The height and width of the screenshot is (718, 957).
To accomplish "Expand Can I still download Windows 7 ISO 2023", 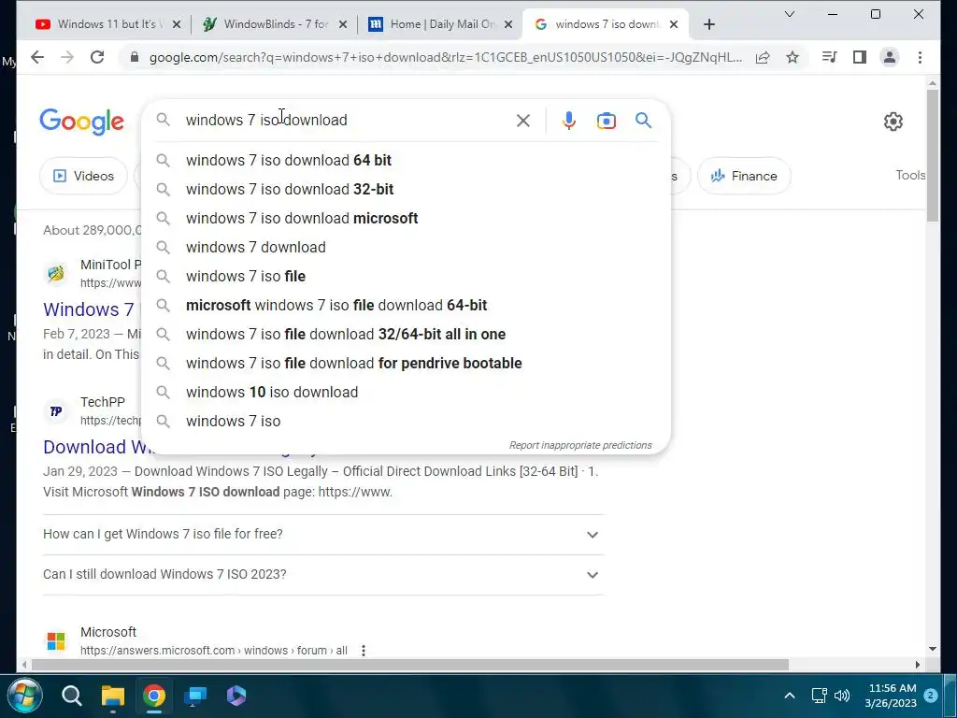I will [322, 575].
